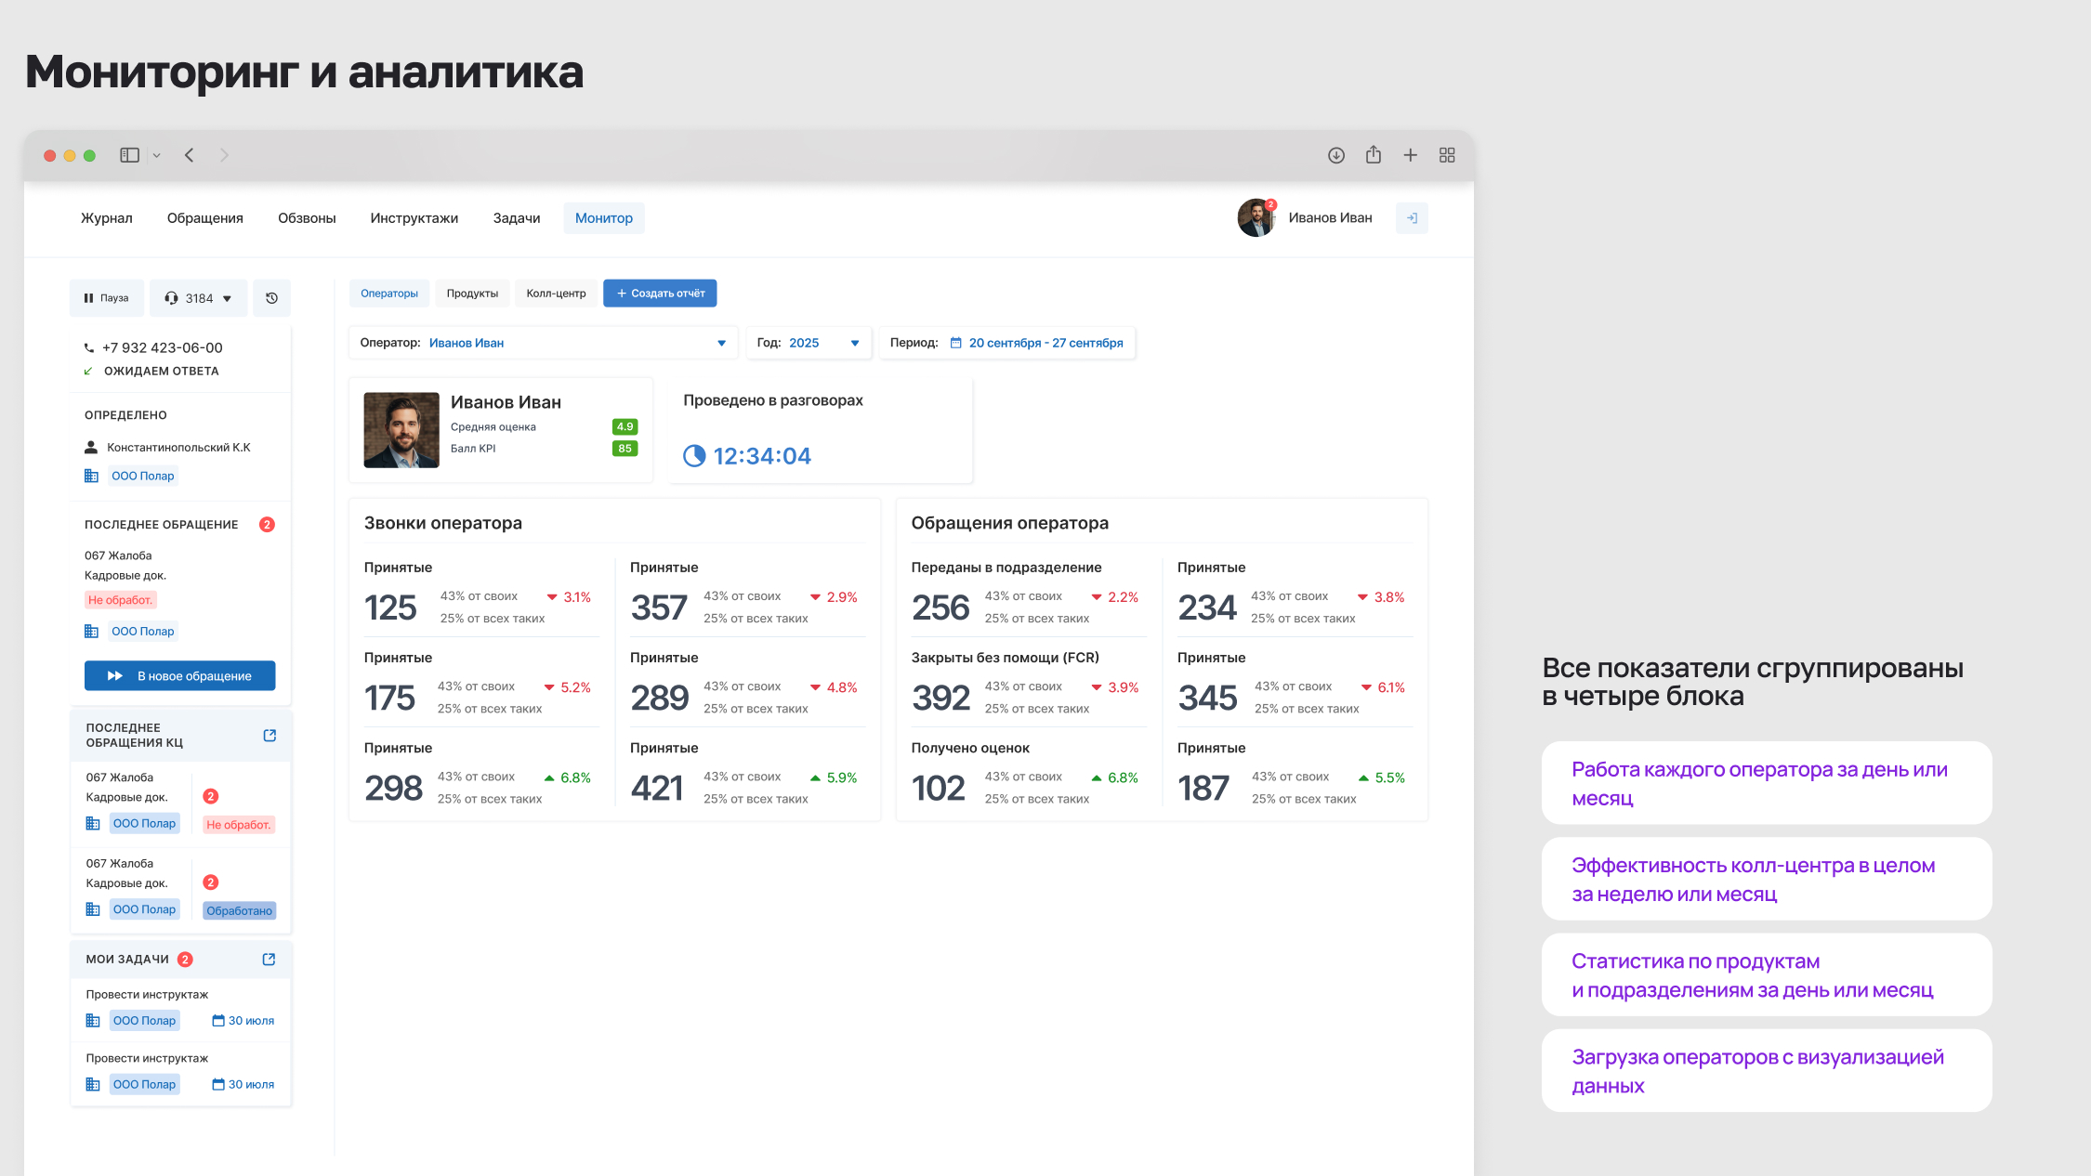This screenshot has height=1176, width=2091.
Task: Click the logout icon beside Иванов Иван
Action: (1412, 218)
